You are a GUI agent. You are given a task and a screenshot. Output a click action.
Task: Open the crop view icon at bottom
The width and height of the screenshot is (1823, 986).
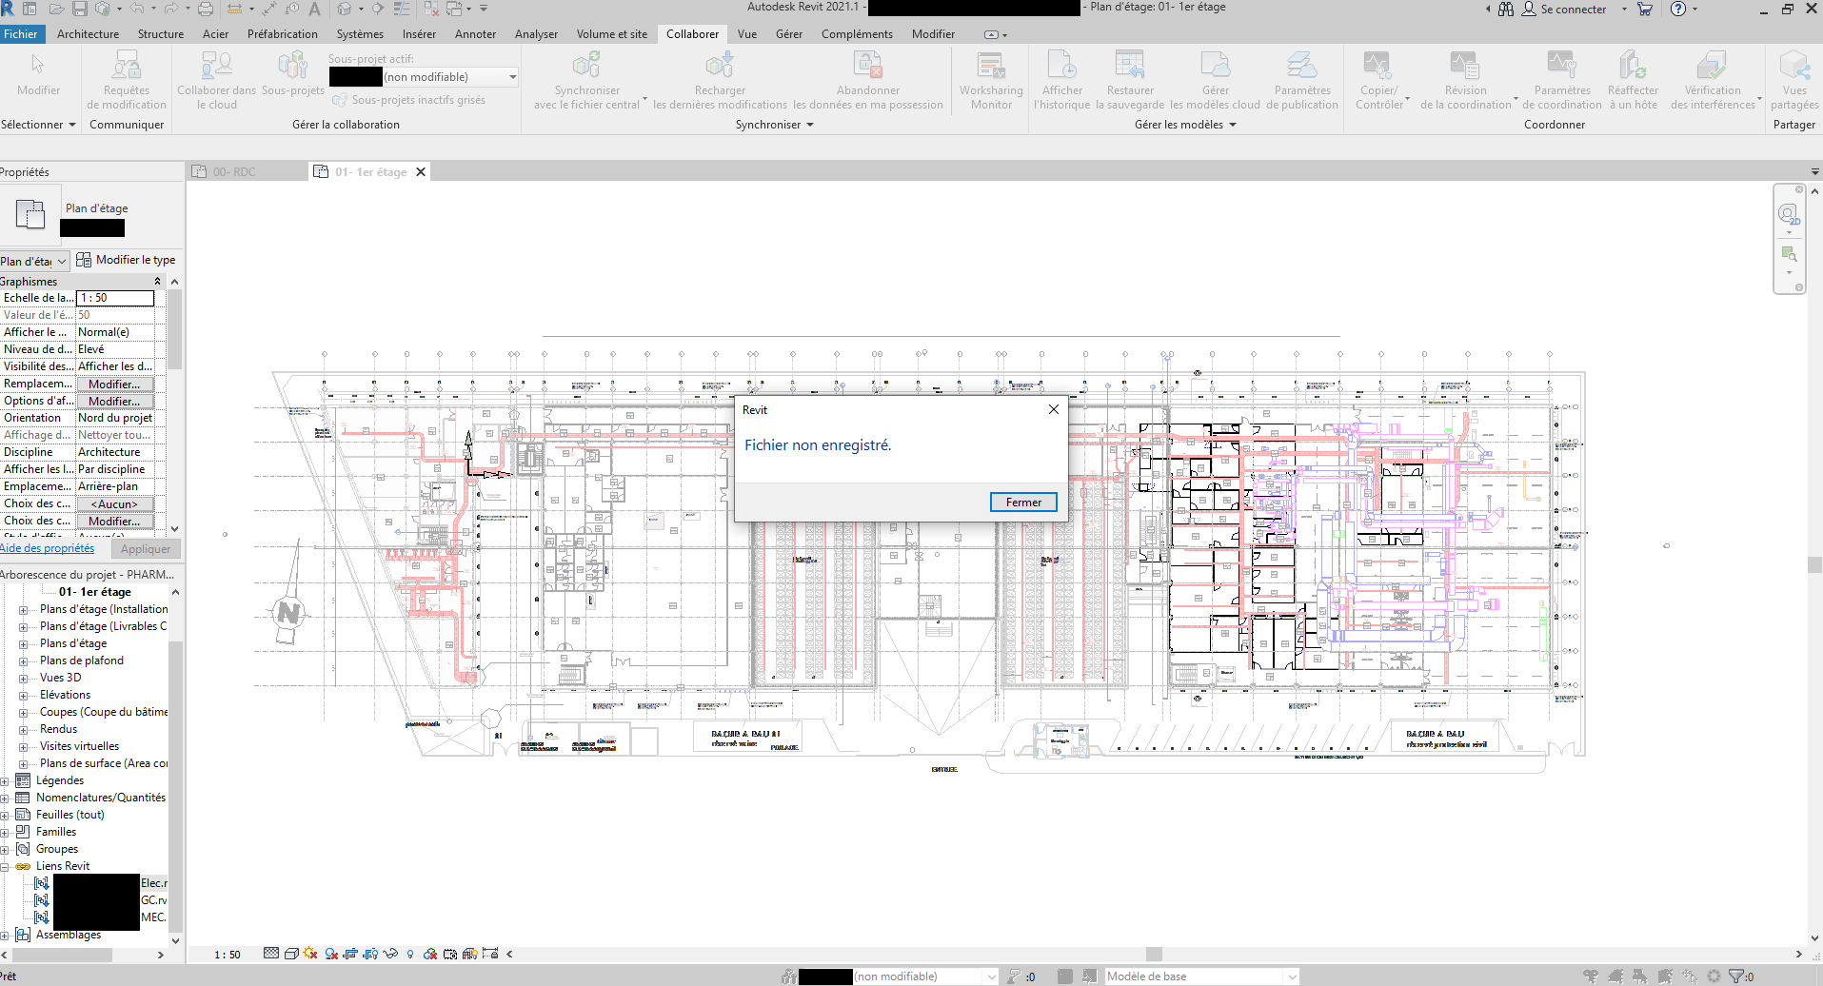click(349, 954)
